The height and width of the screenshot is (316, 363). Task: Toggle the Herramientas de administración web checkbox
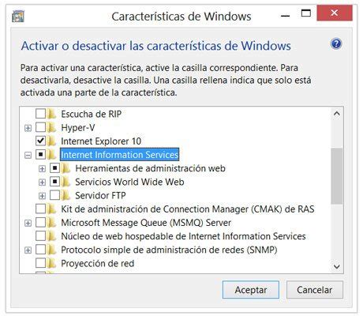[54, 168]
